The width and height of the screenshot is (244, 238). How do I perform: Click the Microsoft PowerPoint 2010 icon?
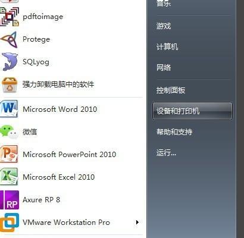(x=9, y=154)
